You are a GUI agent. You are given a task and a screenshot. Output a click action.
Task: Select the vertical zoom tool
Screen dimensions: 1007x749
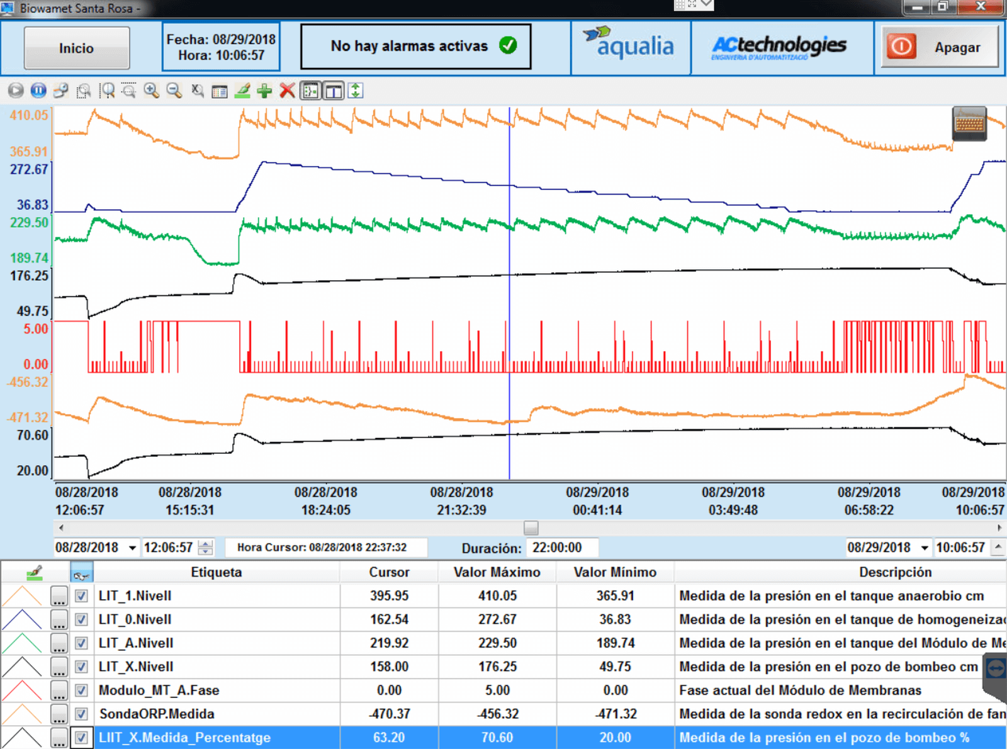click(x=129, y=91)
